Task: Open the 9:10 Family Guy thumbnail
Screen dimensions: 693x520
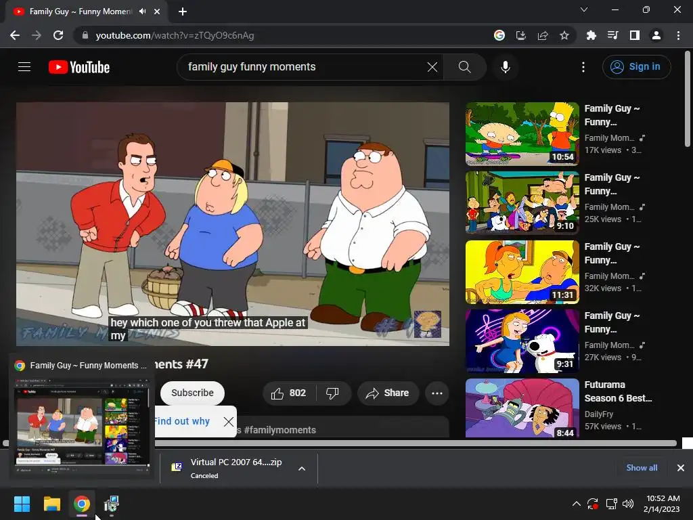Action: (522, 203)
